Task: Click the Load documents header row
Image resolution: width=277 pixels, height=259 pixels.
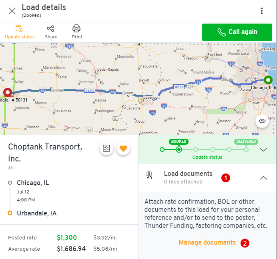Action: [208, 178]
